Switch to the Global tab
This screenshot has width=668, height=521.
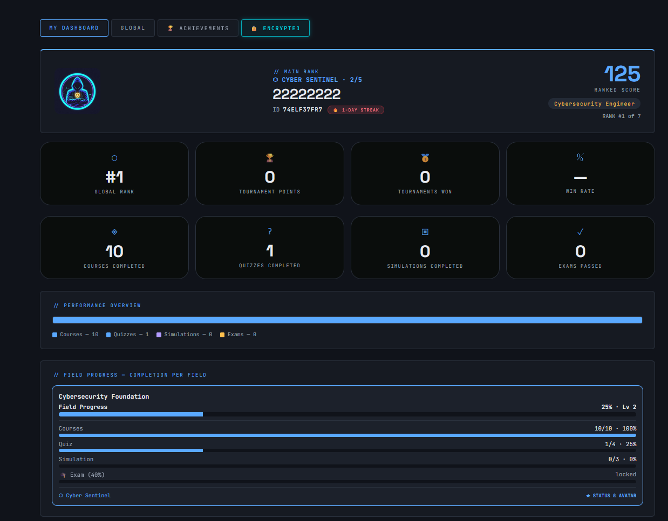pos(133,28)
